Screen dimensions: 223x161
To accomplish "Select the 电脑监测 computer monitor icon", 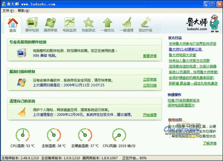I will (x=70, y=24).
